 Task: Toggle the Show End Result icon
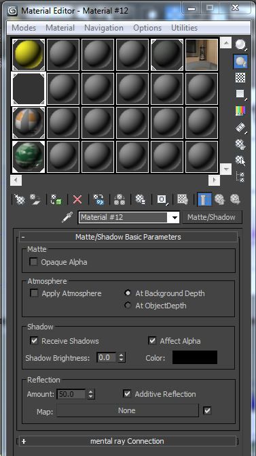click(204, 199)
